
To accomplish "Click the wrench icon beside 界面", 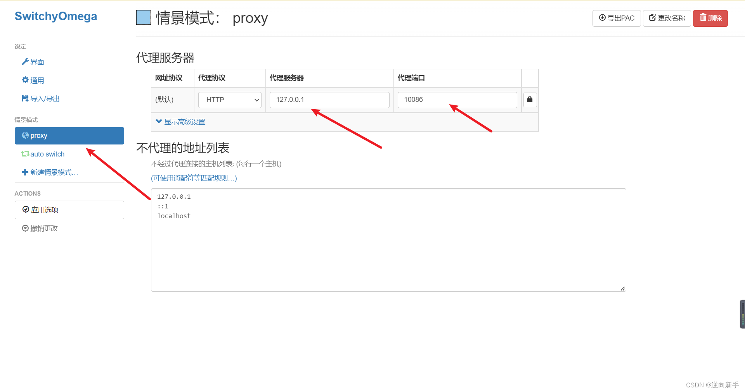I will click(25, 62).
